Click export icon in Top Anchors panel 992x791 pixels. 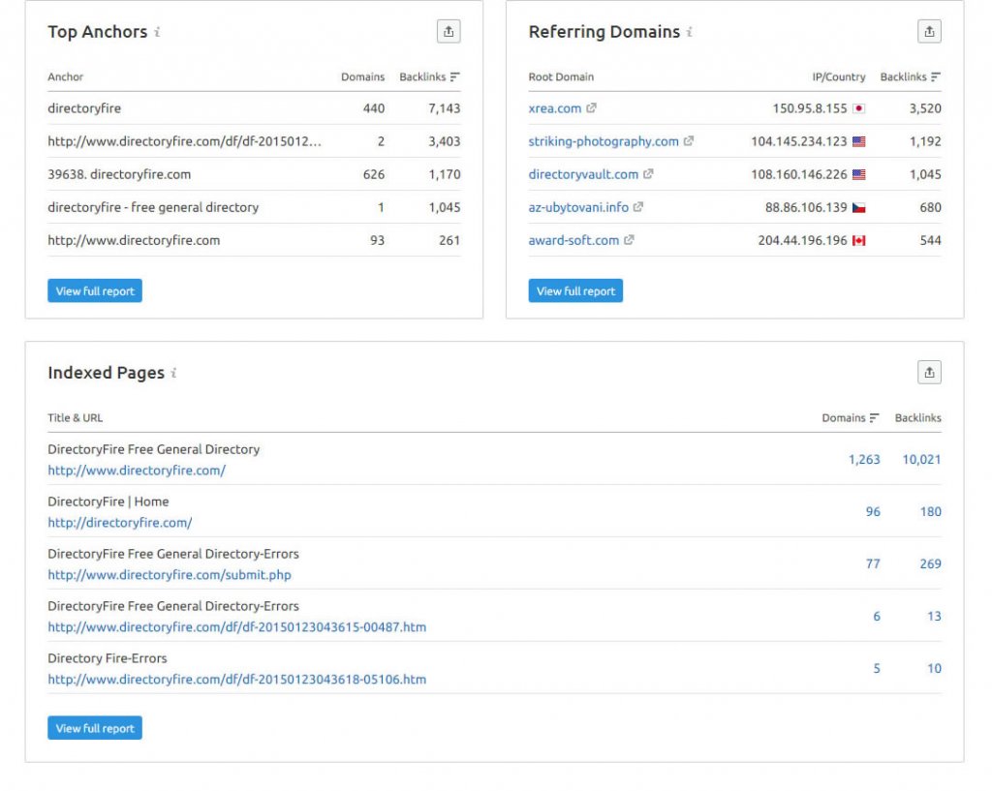click(448, 32)
